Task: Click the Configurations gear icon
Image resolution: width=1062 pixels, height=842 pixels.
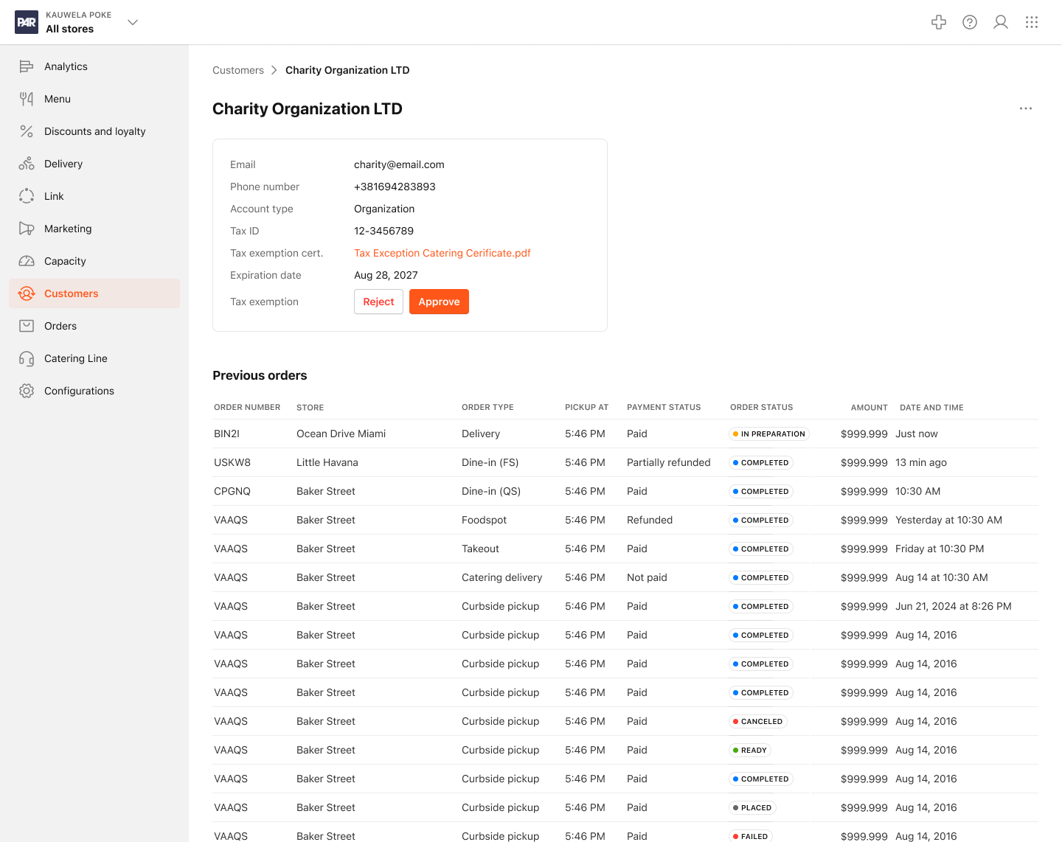Action: [x=27, y=391]
